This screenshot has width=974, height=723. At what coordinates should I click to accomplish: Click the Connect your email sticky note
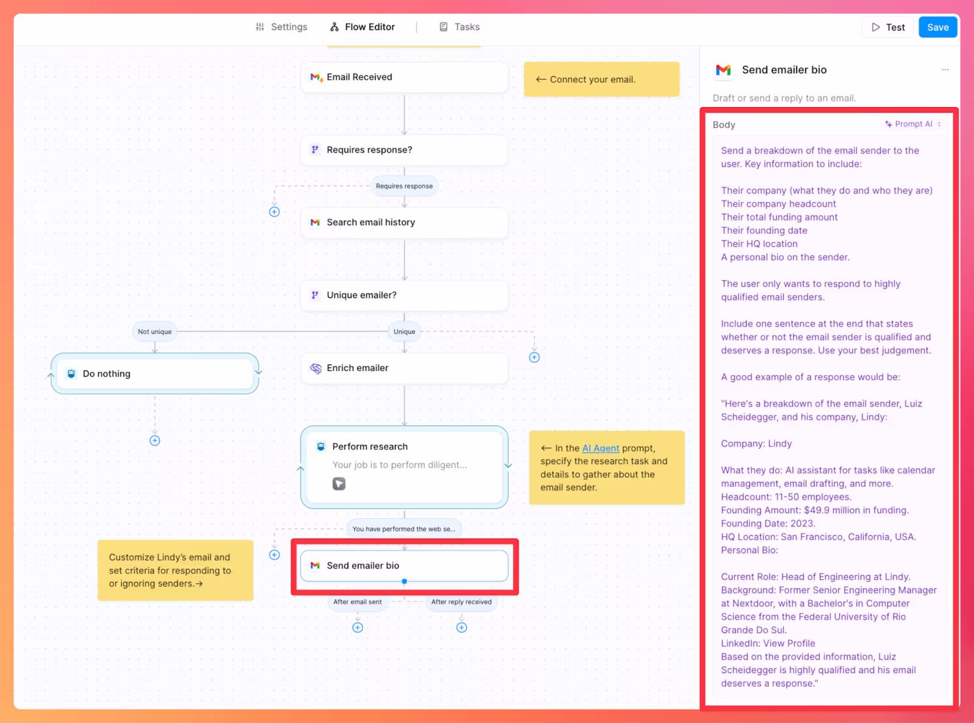coord(601,79)
